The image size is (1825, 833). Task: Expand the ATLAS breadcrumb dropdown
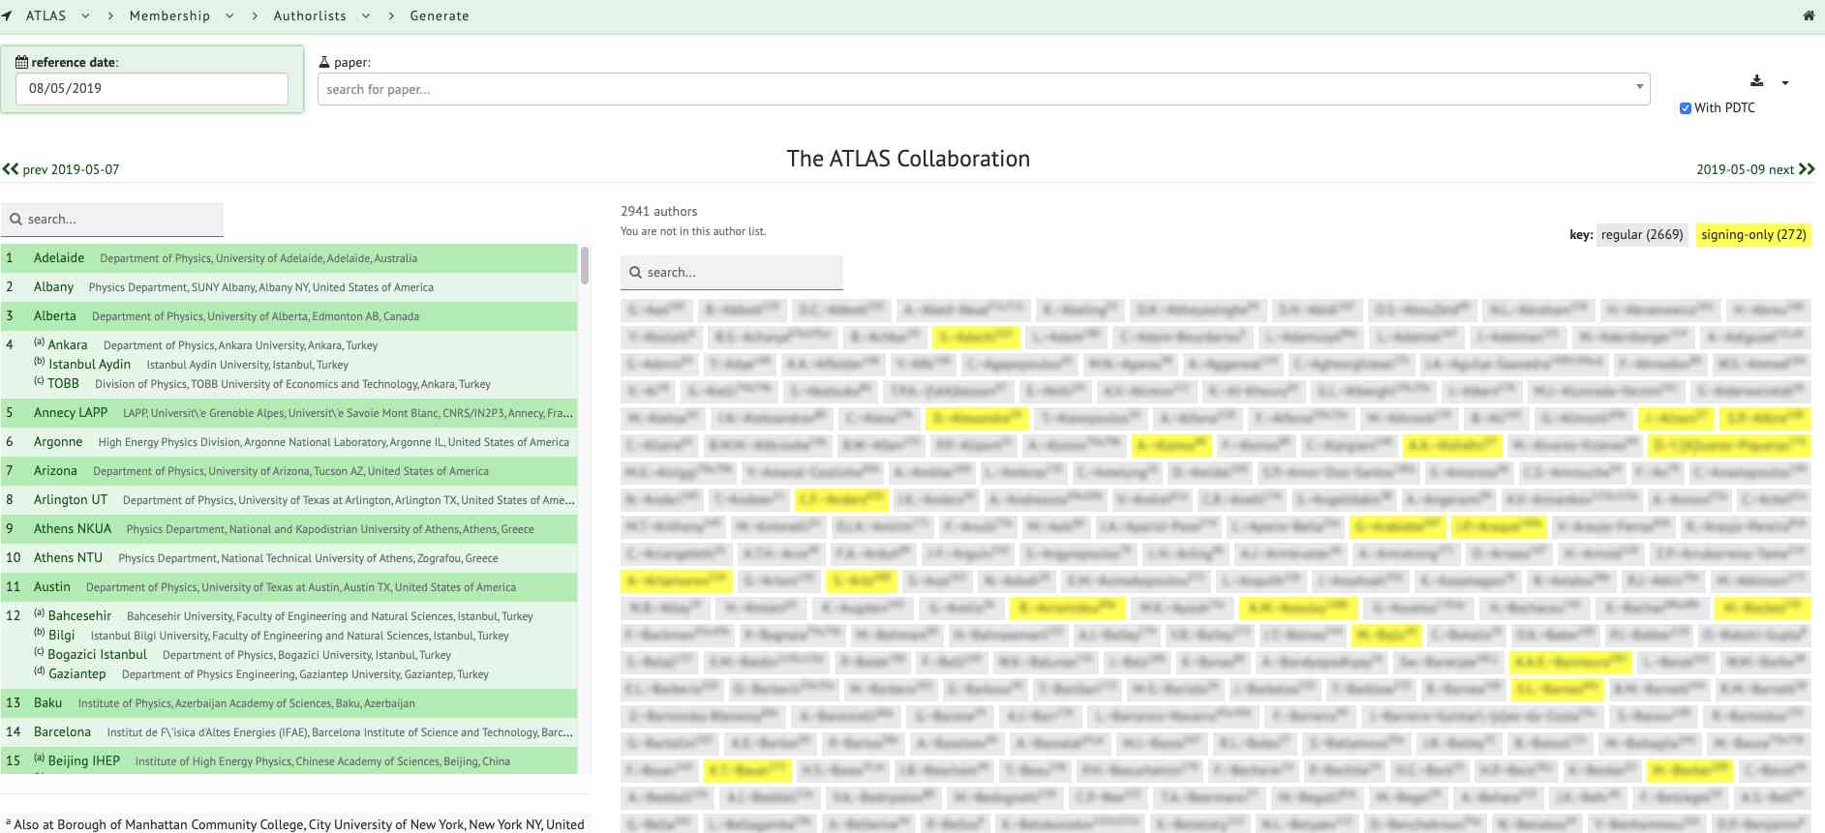point(85,15)
